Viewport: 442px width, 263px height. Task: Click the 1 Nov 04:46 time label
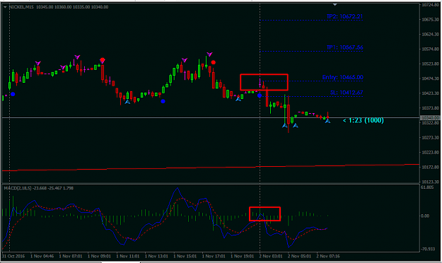coord(42,256)
